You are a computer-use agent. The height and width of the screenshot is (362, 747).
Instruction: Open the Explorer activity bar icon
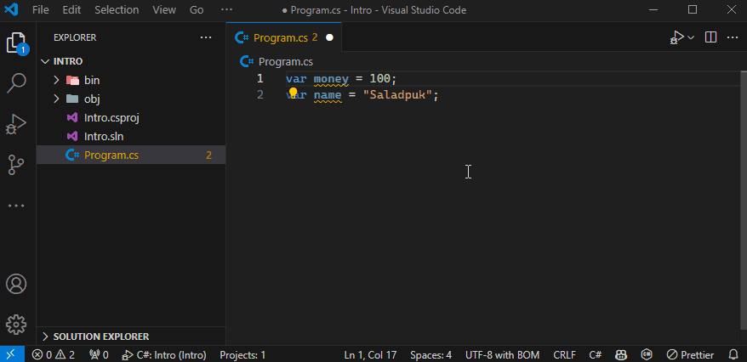17,43
